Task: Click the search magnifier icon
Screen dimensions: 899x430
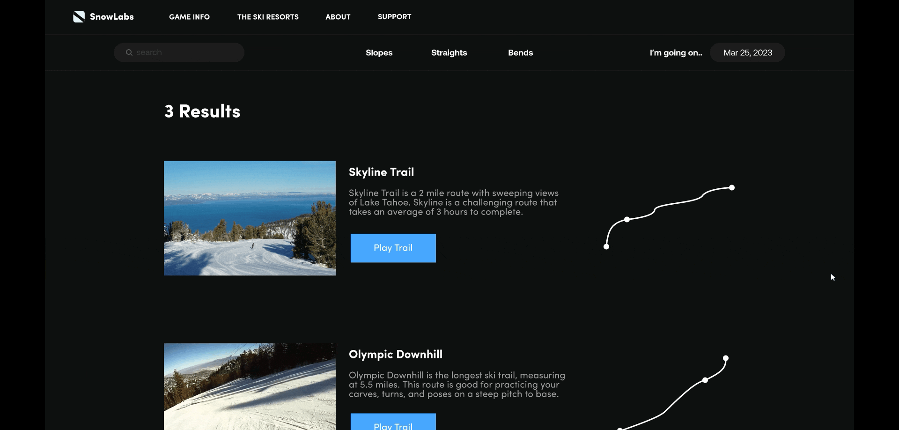Action: (x=129, y=52)
